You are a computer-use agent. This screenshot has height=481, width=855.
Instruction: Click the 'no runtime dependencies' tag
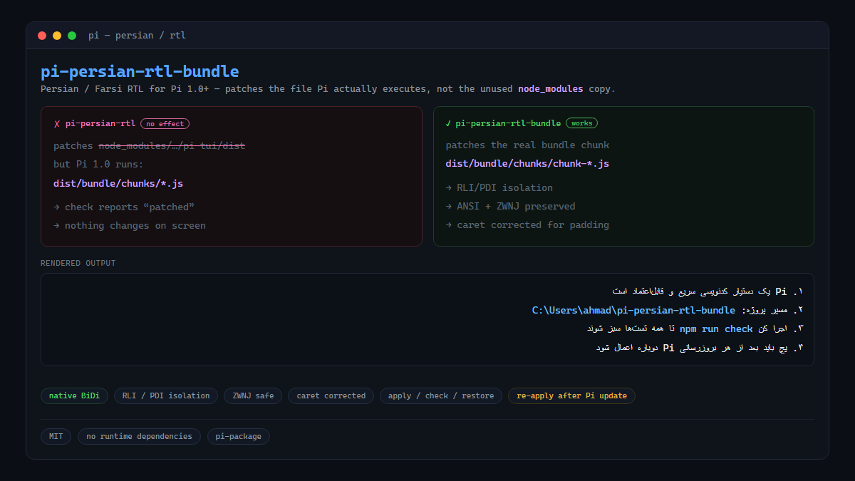139,436
